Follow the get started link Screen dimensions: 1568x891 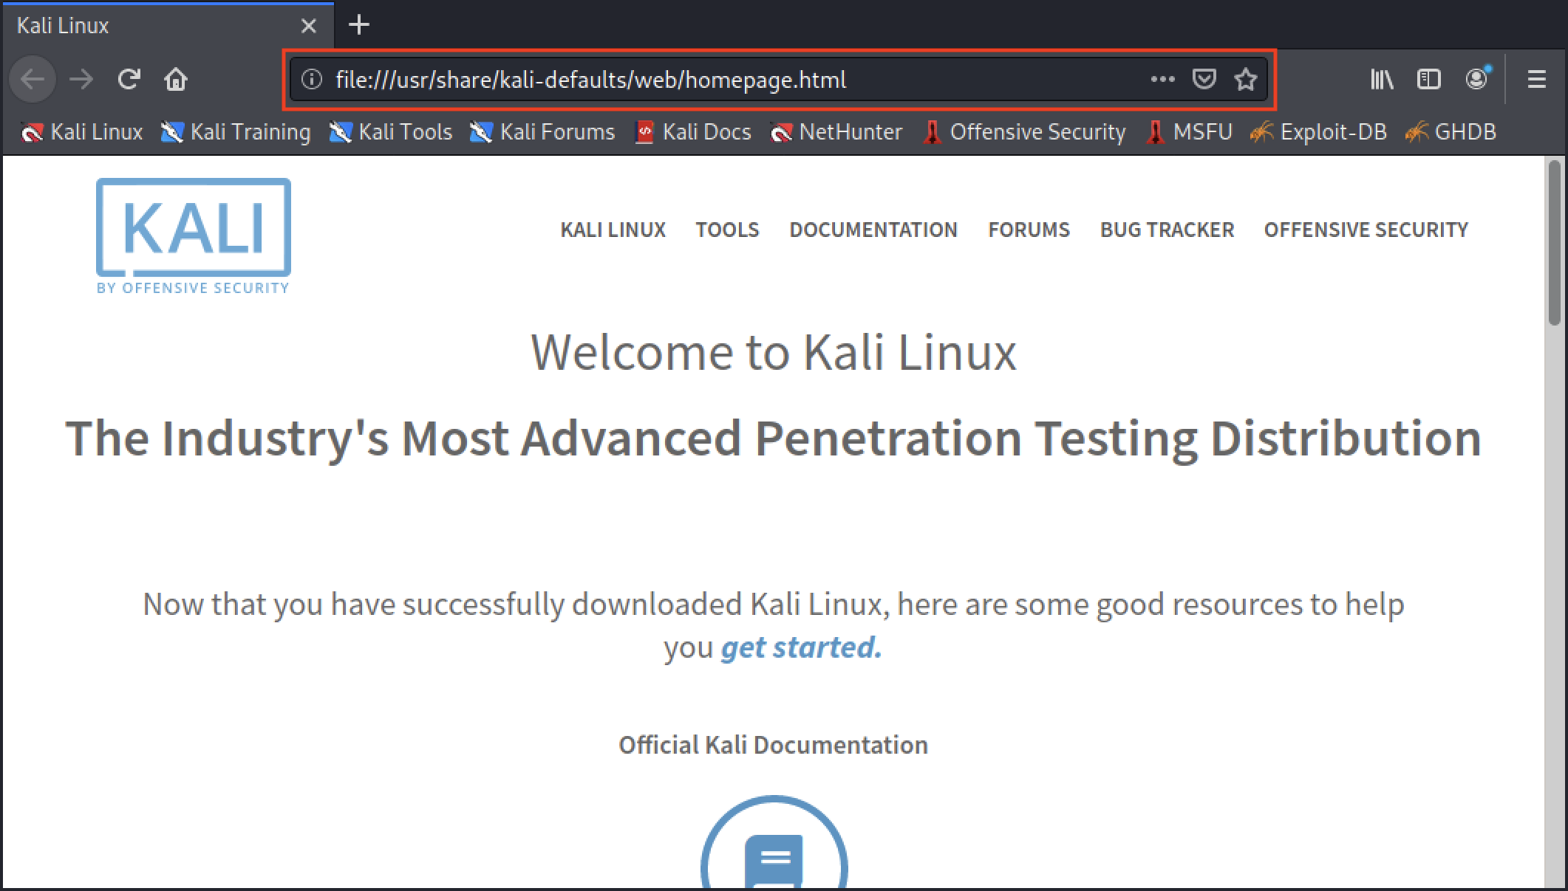[801, 647]
